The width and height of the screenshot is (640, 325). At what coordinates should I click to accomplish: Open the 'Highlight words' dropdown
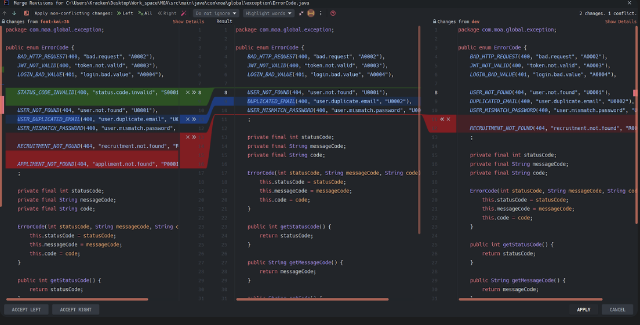coord(268,13)
